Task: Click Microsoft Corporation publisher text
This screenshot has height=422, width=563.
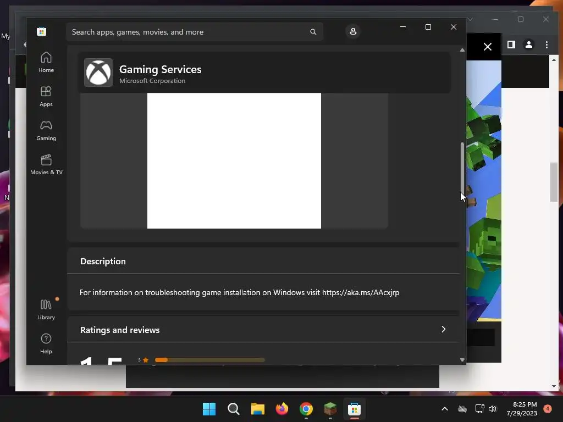Action: point(152,81)
